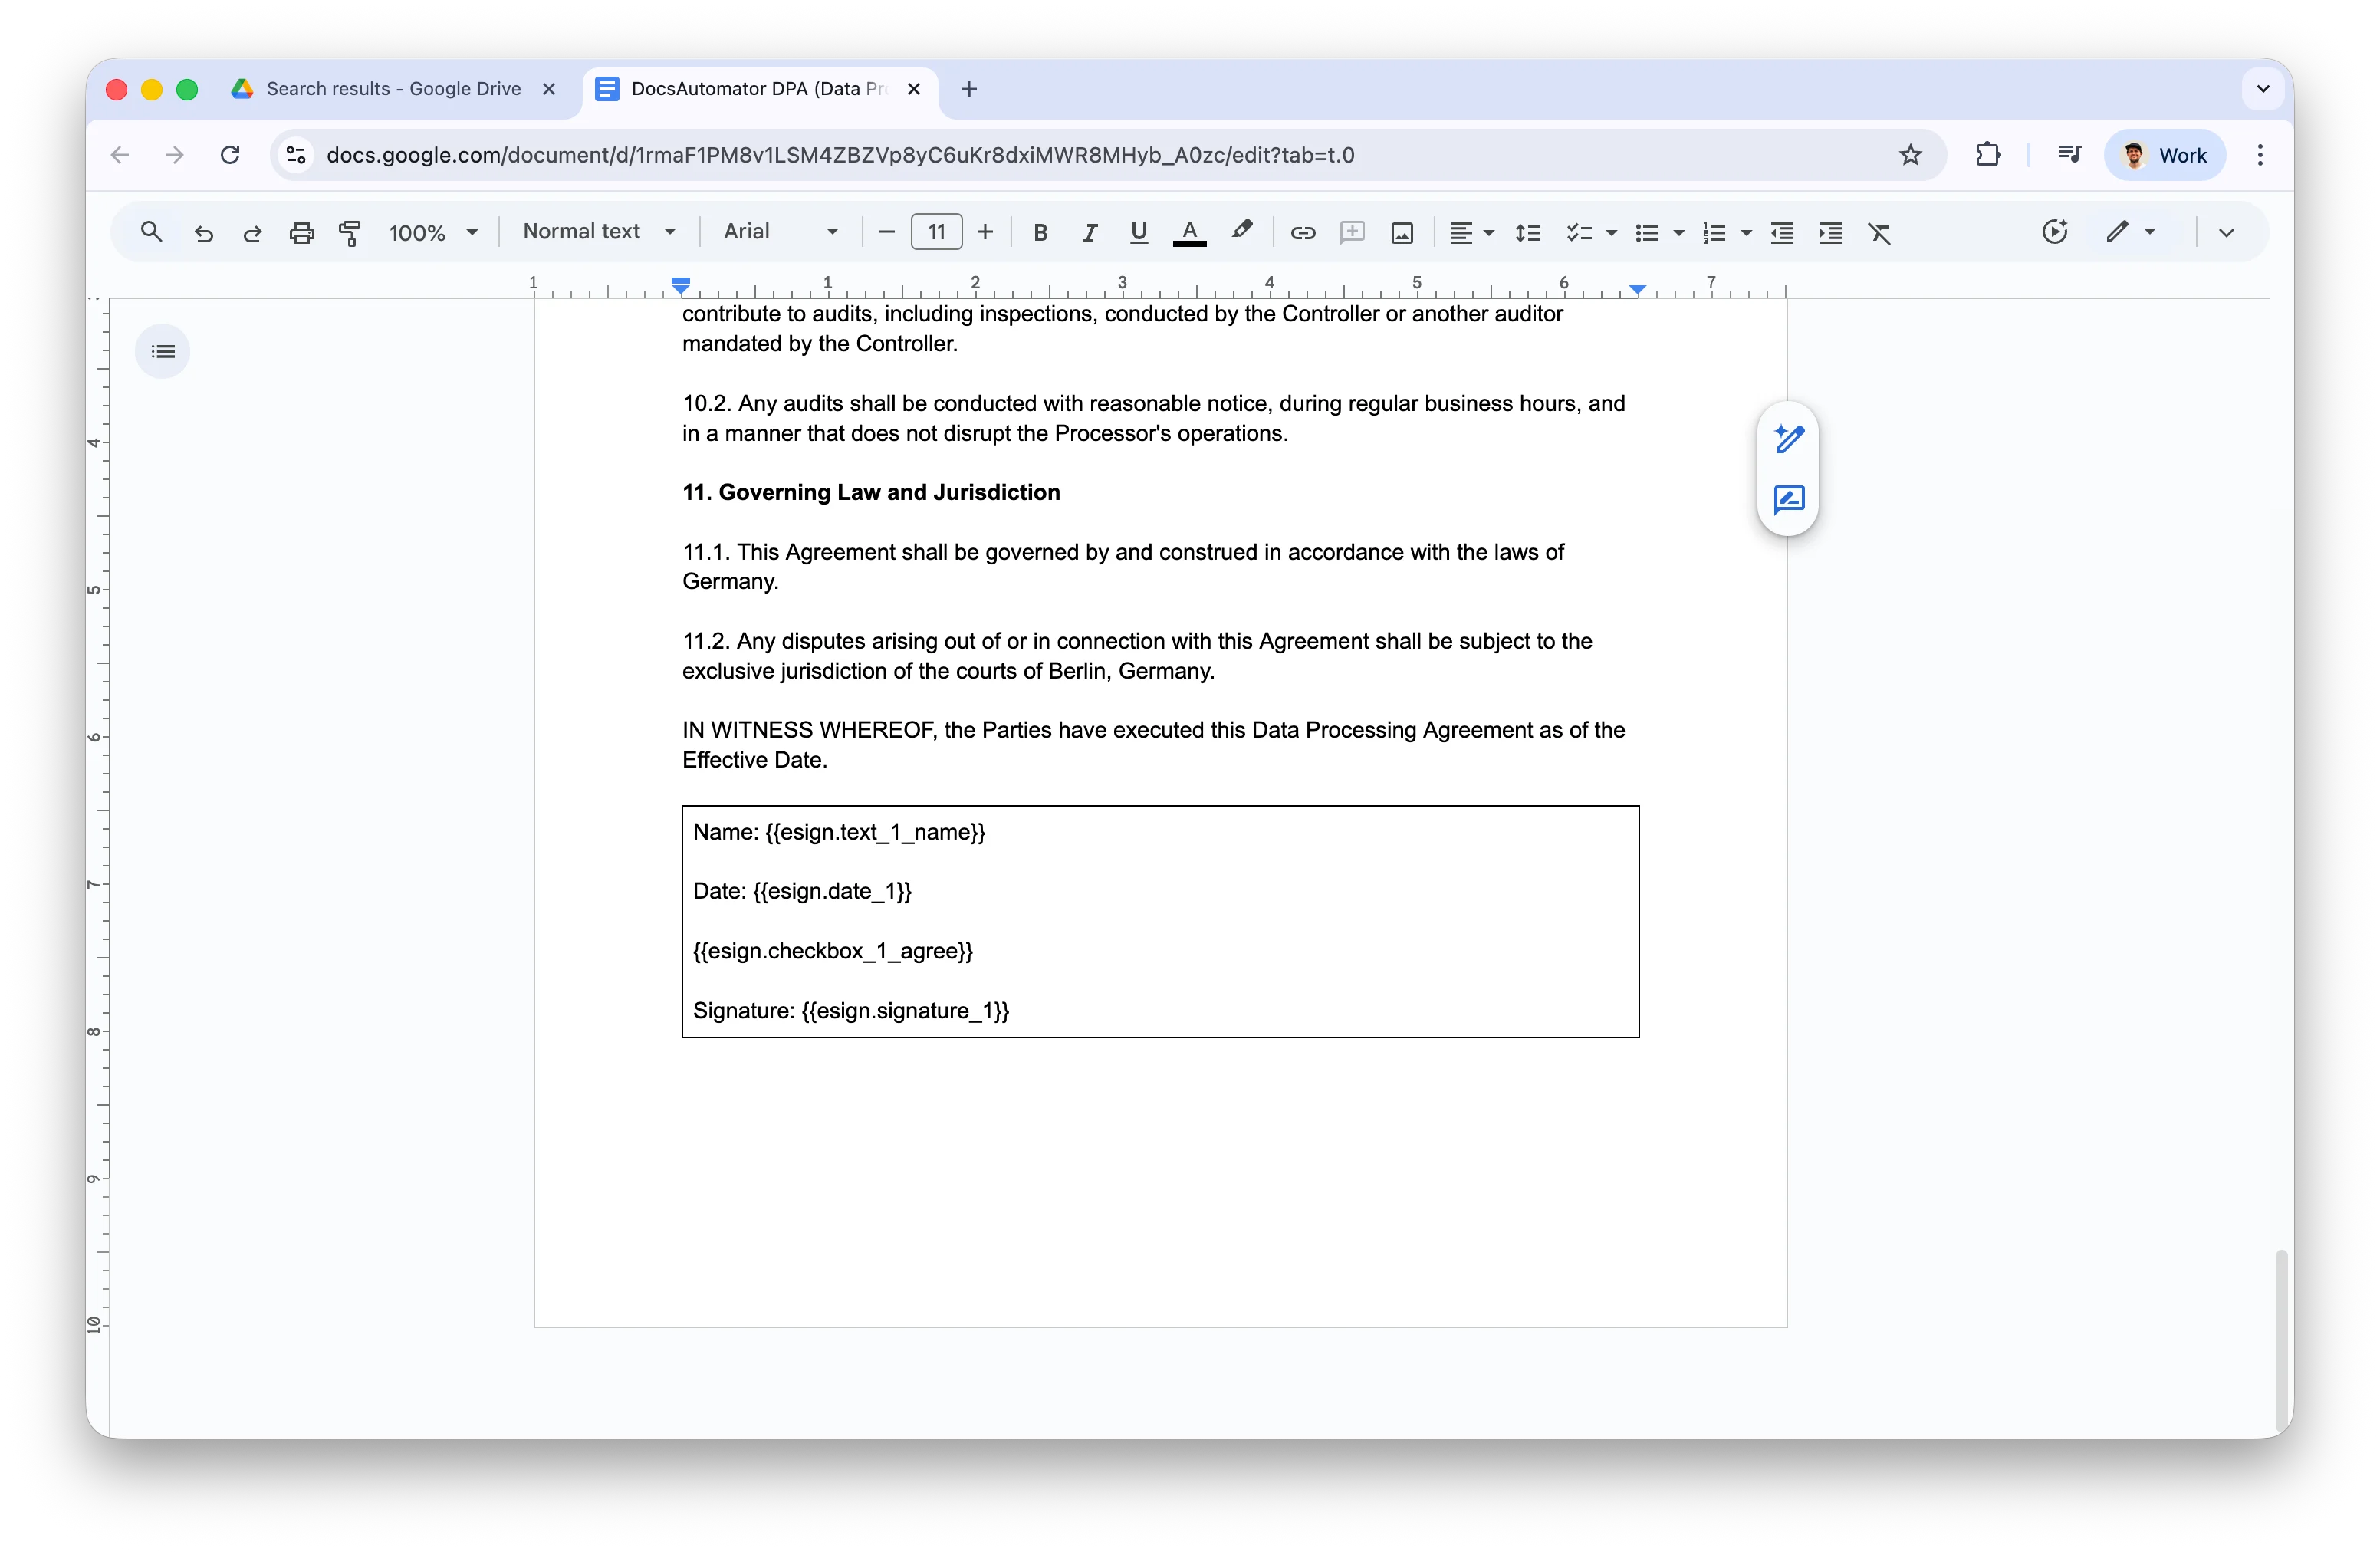Toggle italic formatting
This screenshot has height=1552, width=2380.
click(x=1089, y=233)
